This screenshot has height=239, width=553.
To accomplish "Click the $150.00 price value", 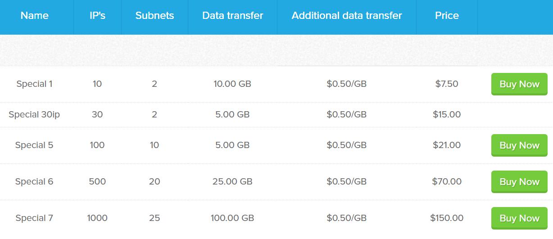I will coord(447,218).
